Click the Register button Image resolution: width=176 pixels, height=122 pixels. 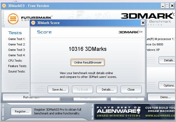(21, 111)
